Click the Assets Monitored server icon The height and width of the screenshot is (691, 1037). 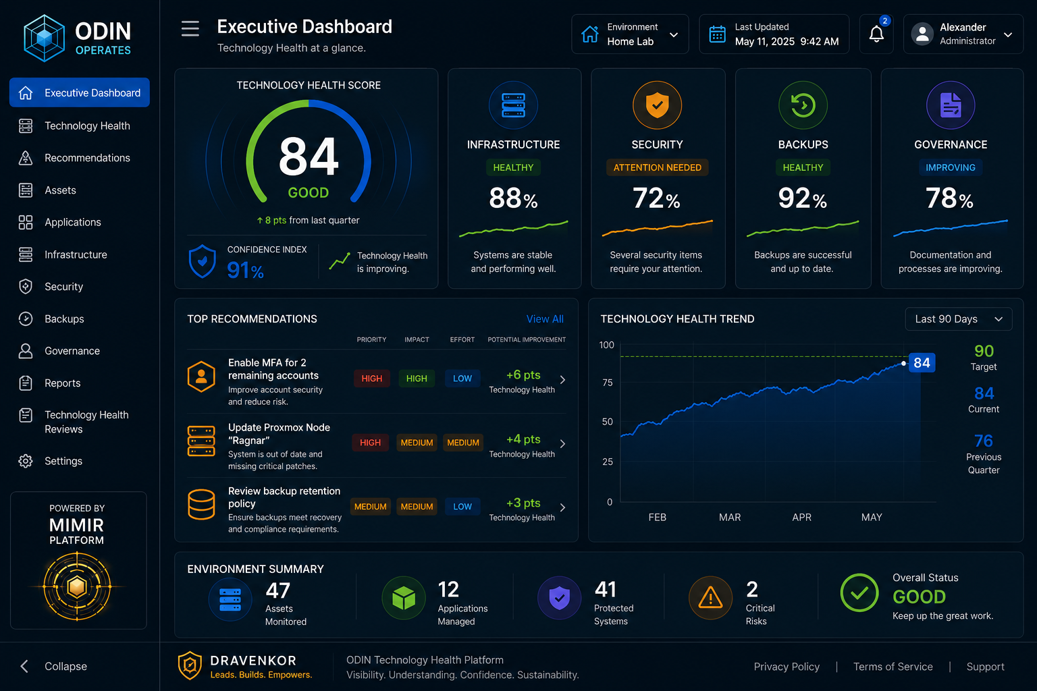pos(230,599)
